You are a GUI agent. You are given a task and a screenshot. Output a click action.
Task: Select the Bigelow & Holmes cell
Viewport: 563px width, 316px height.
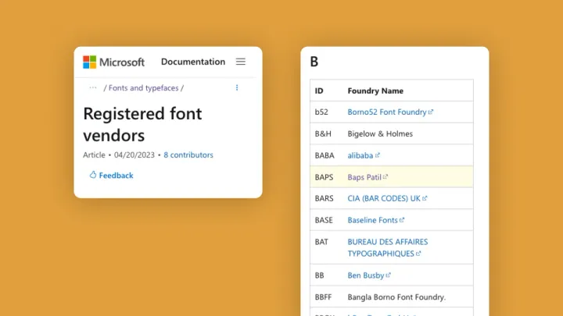[380, 133]
